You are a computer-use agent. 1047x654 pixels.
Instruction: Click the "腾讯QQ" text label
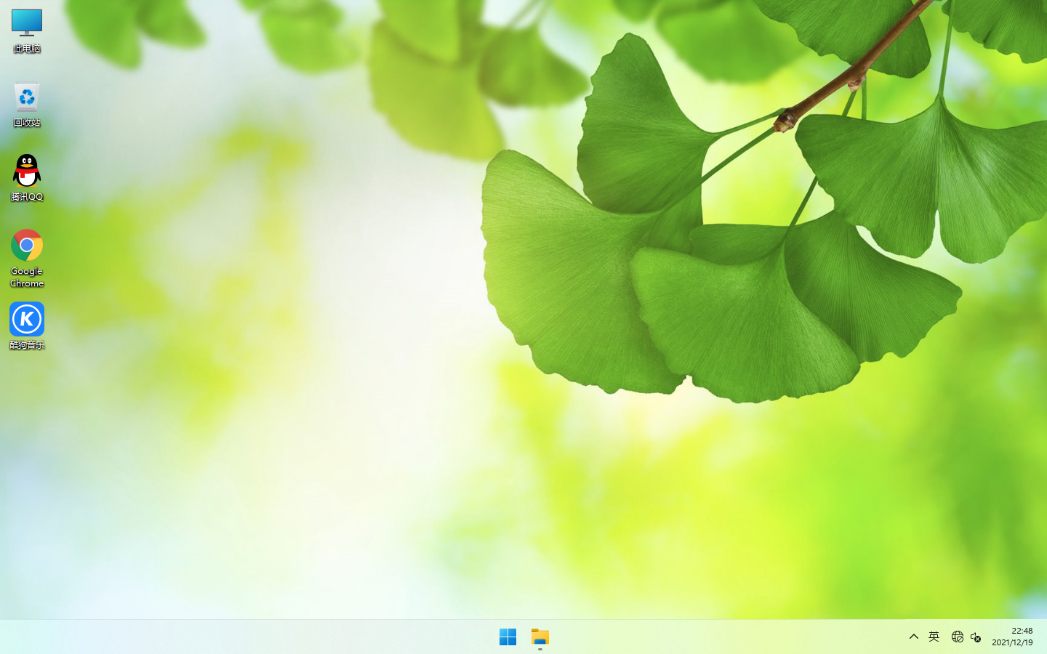point(27,197)
